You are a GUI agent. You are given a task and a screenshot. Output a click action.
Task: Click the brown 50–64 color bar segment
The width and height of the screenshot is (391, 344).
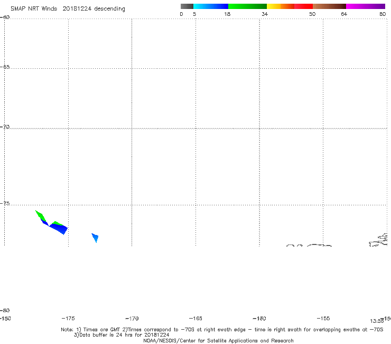[329, 6]
